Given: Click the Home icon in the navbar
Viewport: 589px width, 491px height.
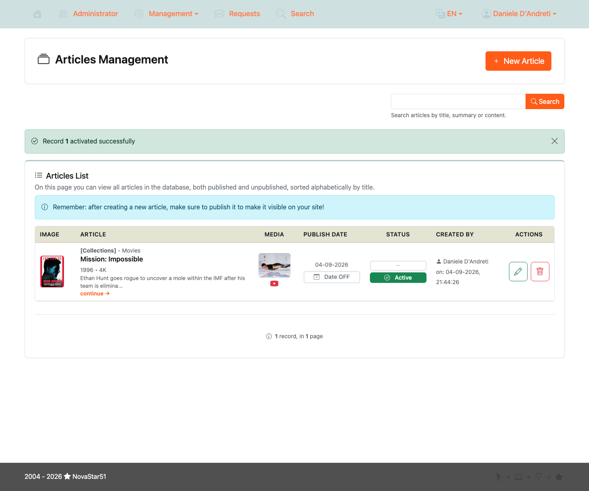Looking at the screenshot, I should point(37,13).
